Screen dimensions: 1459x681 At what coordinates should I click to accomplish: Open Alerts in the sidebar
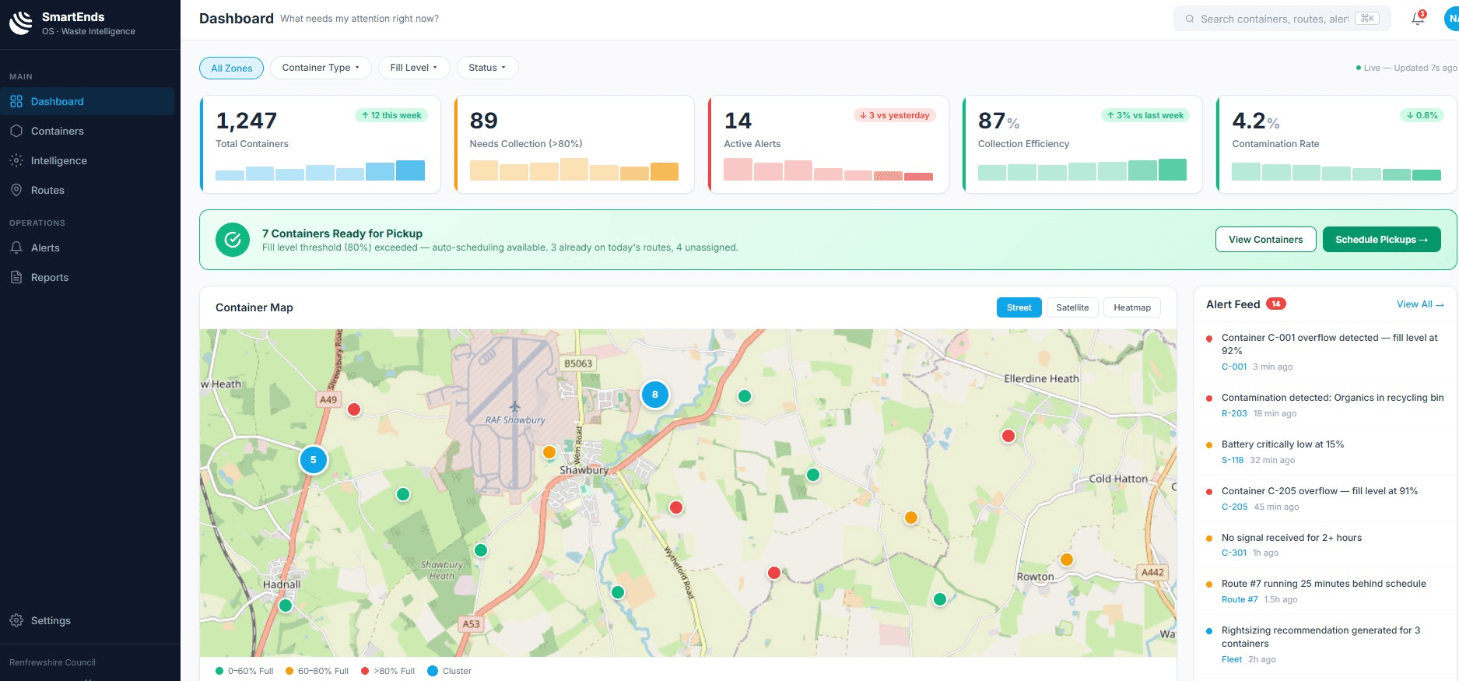(87, 247)
